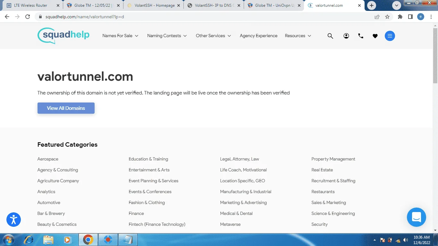Screen dimensions: 438x246
Task: Close the valortunnel.com tab
Action: (359, 5)
